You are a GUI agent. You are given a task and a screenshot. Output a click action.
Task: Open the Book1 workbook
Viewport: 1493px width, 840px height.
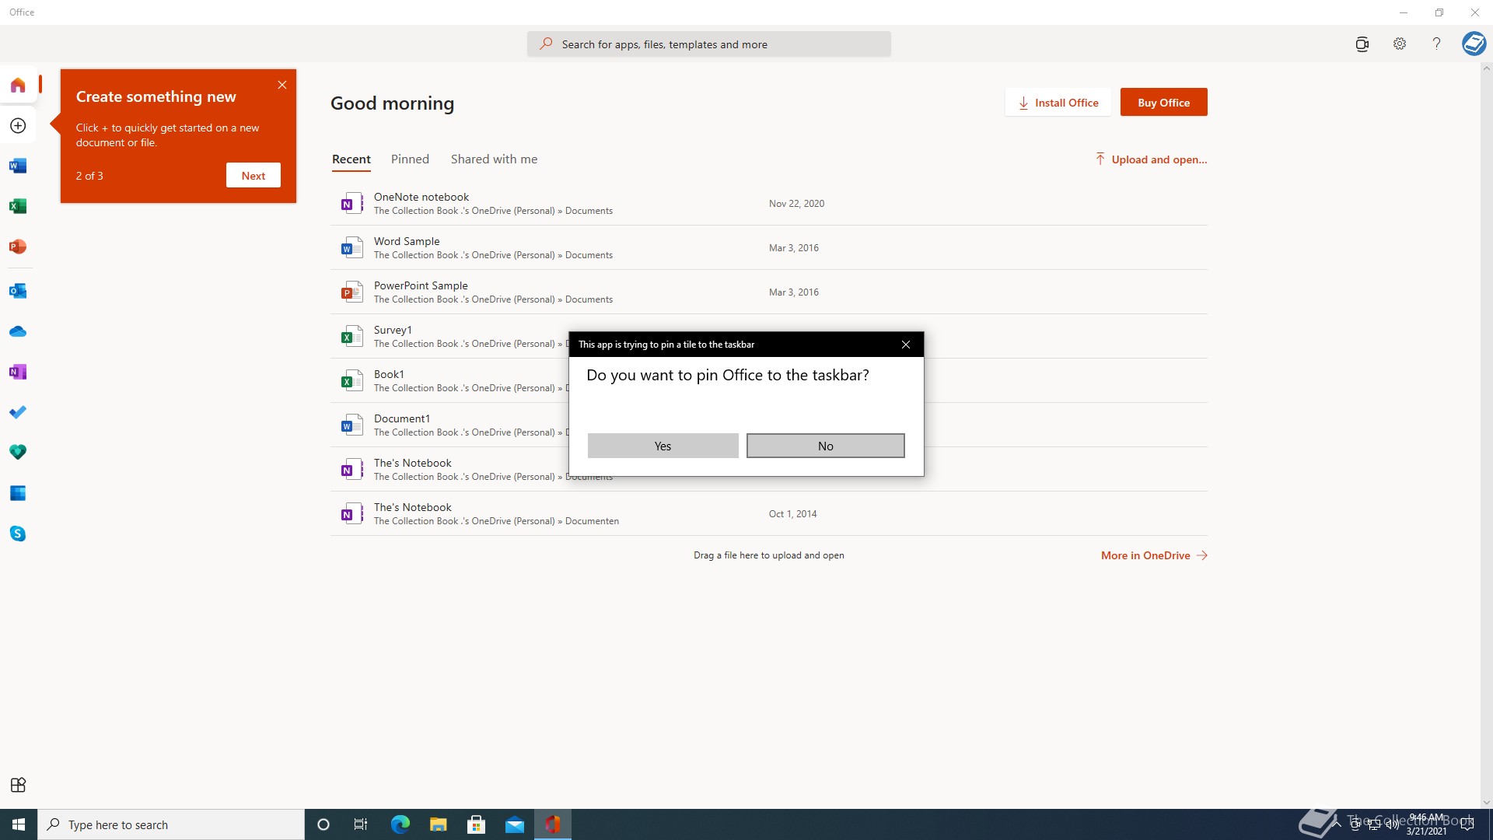coord(449,381)
